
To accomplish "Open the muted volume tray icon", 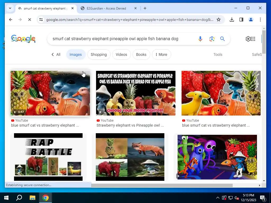I will tap(237, 198).
